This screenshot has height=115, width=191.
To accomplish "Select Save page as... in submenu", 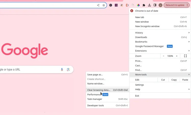I will point(107,75).
